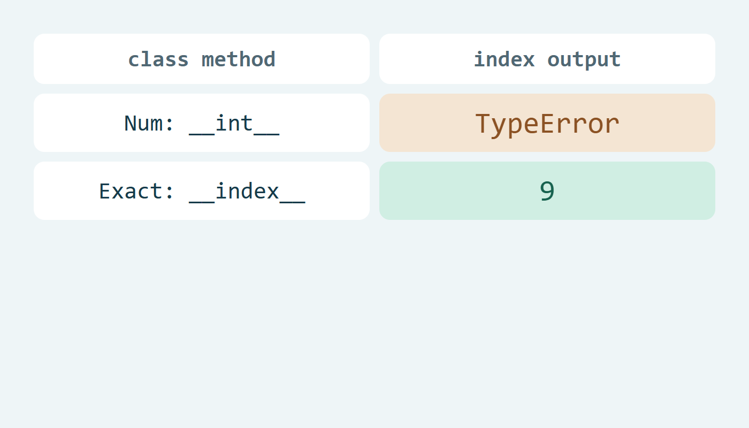Click the "index output" header cell
Image resolution: width=749 pixels, height=428 pixels.
(x=547, y=59)
